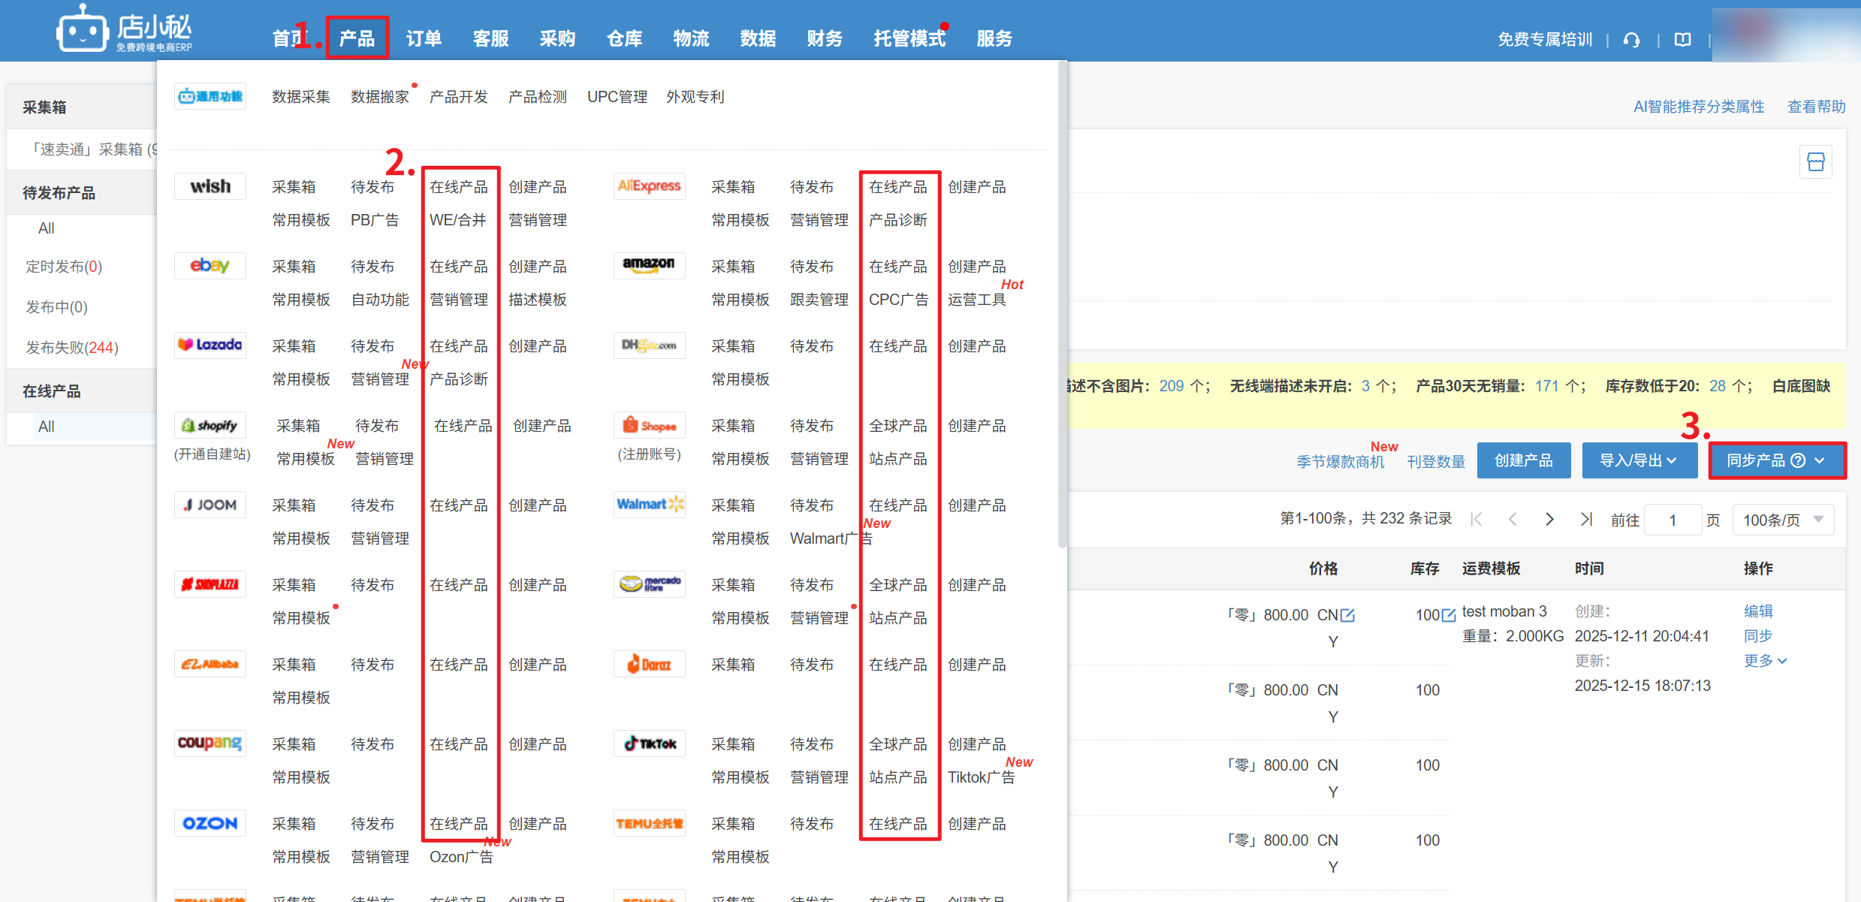Click the stock edit pencil icon
Screen dimensions: 1861x902
[x=1449, y=615]
